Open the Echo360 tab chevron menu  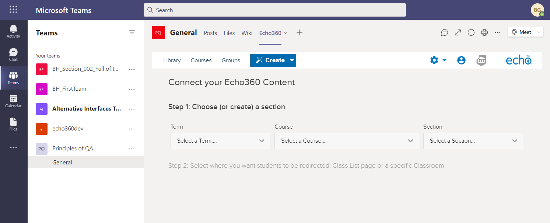(285, 33)
